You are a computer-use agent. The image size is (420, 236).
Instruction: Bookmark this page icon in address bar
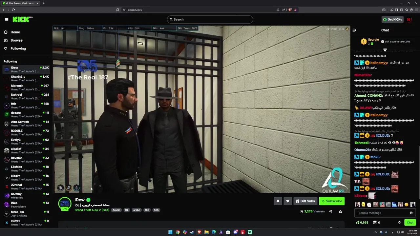pyautogui.click(x=117, y=10)
